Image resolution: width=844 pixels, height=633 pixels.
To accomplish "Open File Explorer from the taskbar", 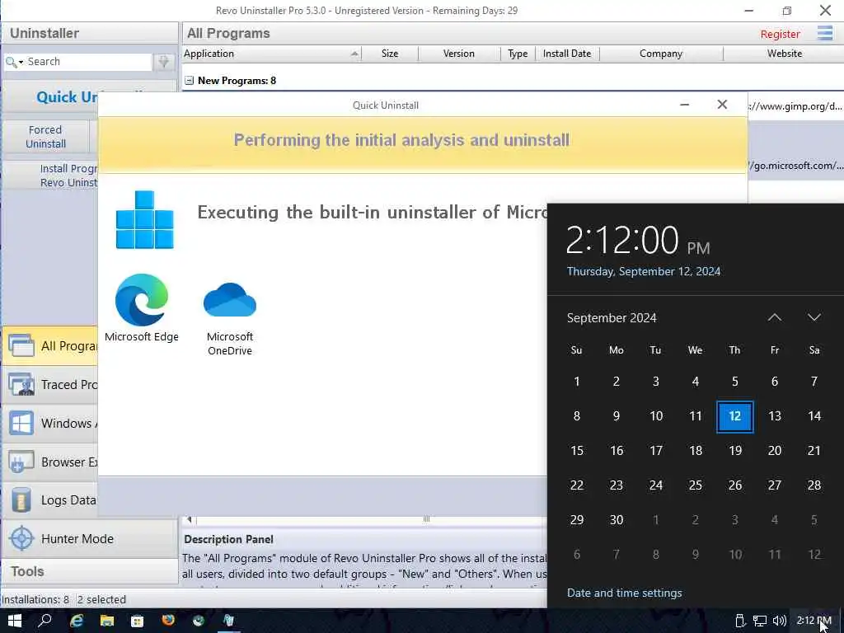I will (107, 621).
